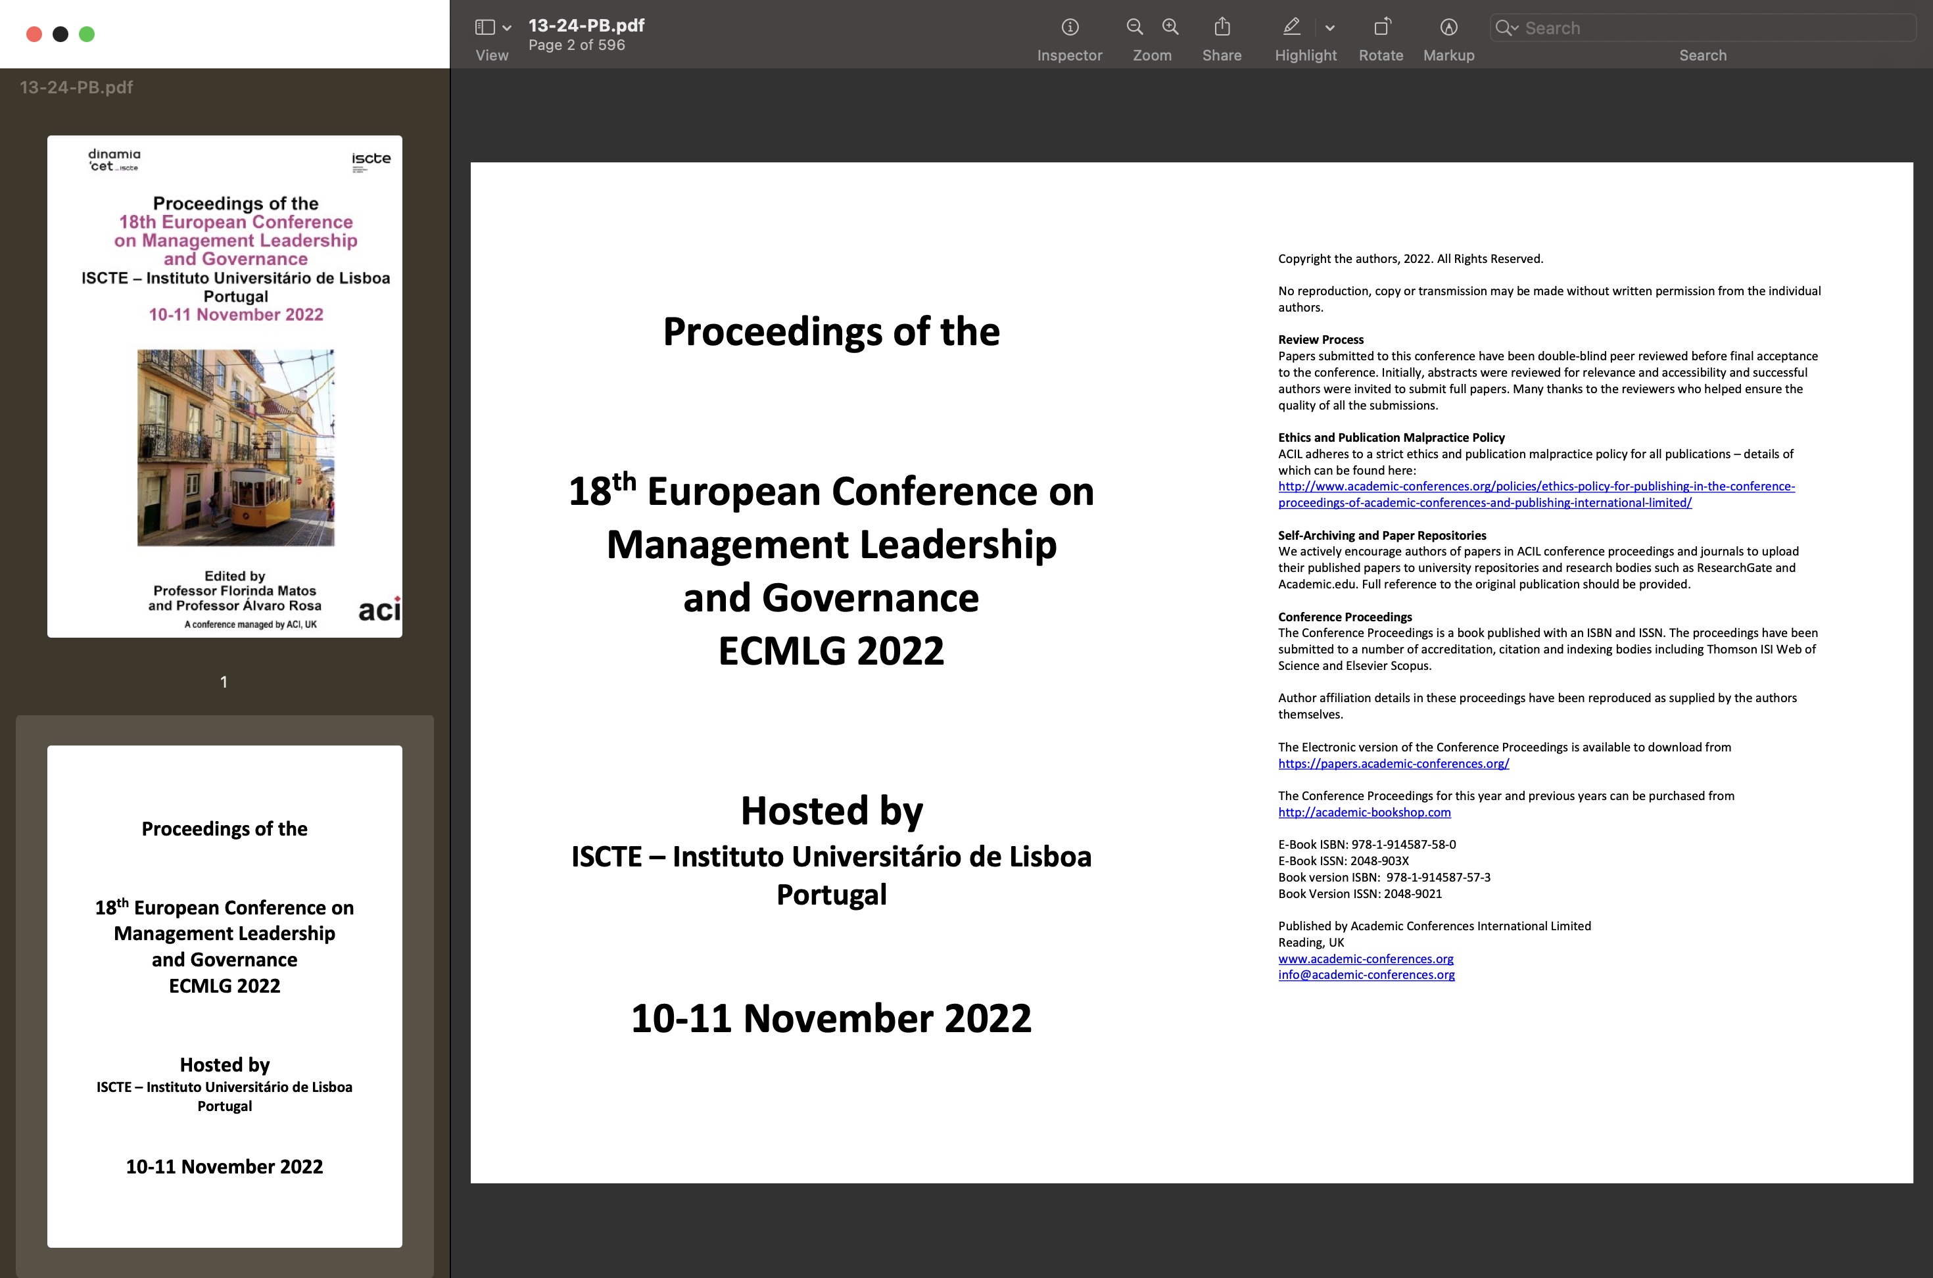
Task: Click the zoom out magnifier icon
Action: pyautogui.click(x=1134, y=28)
